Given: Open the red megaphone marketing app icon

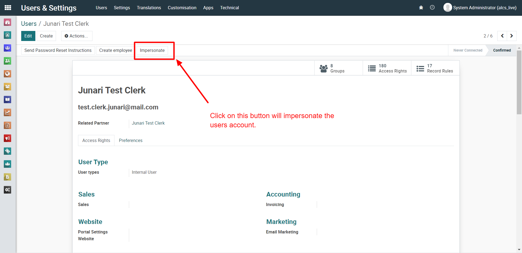Looking at the screenshot, I should tap(8, 138).
